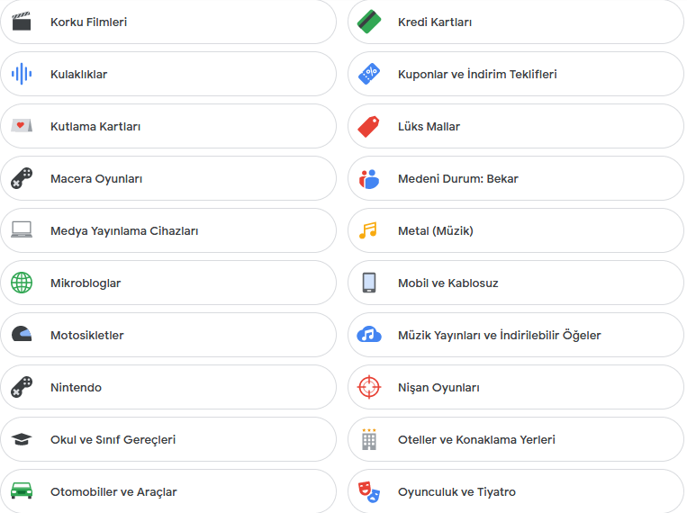687x513 pixels.
Task: Choose Medya Yayınlama Cihazları
Action: (168, 230)
